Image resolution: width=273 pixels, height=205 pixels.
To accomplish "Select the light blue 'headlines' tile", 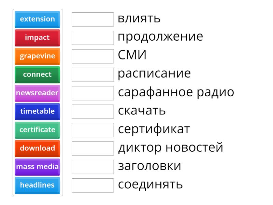I will point(37,185).
